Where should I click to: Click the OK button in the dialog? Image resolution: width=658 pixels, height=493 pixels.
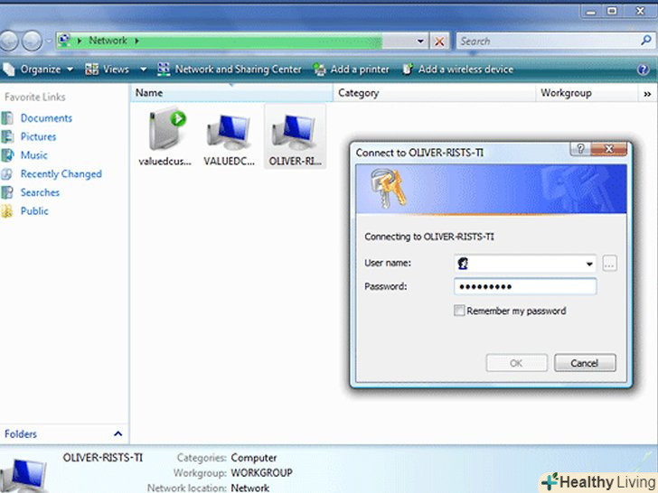(517, 363)
